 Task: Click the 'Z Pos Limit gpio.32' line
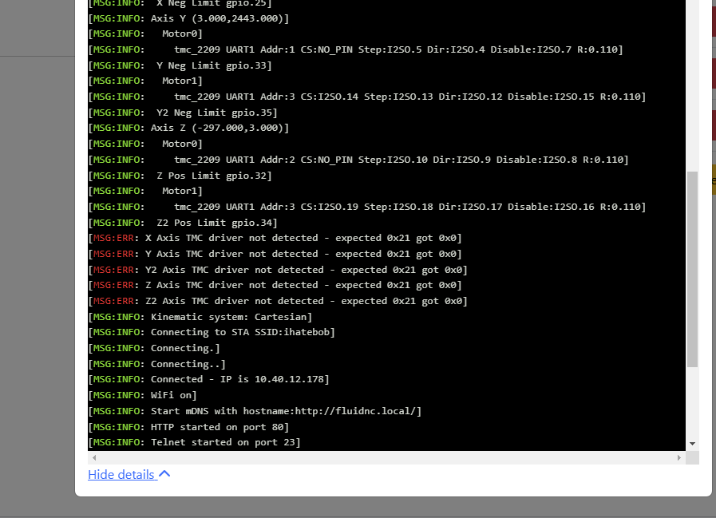point(180,176)
